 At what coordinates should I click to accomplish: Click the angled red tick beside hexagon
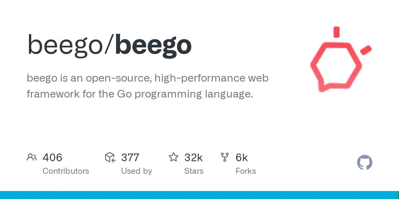click(x=366, y=50)
